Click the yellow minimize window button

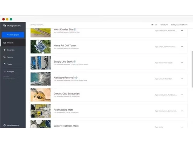point(7,19)
